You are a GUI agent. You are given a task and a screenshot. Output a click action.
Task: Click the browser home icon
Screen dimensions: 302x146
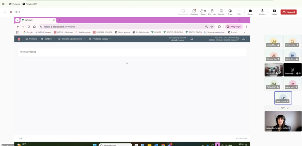pyautogui.click(x=34, y=27)
